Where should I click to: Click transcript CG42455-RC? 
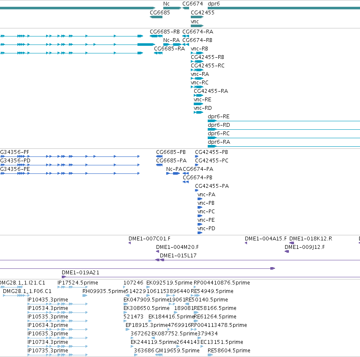(208, 66)
